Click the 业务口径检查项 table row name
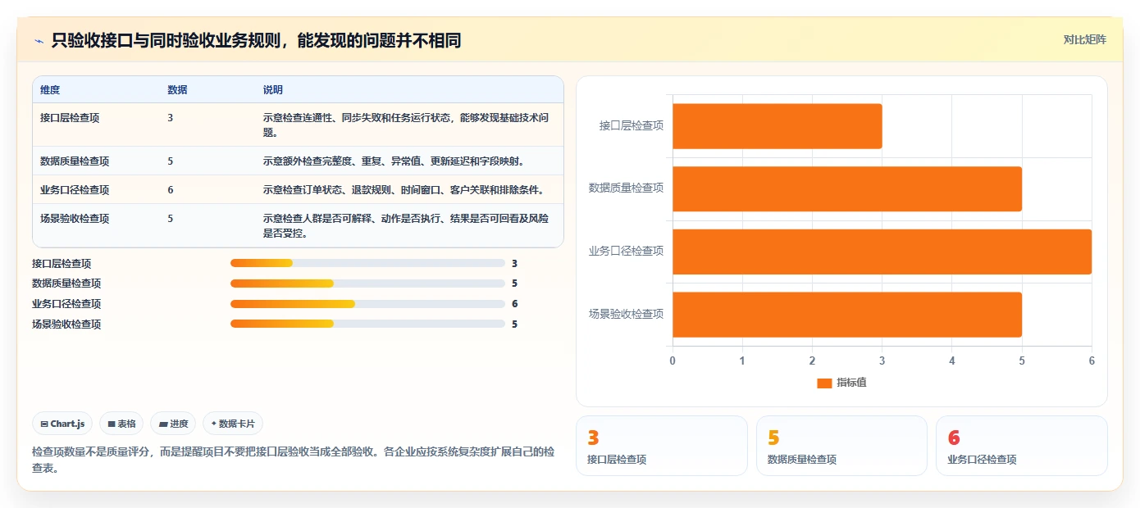Viewport: 1140px width, 508px height. 75,190
